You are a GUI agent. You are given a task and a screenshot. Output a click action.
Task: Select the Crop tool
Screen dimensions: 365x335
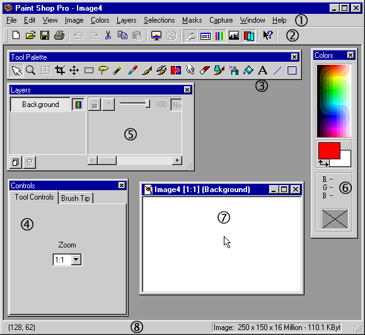(60, 71)
